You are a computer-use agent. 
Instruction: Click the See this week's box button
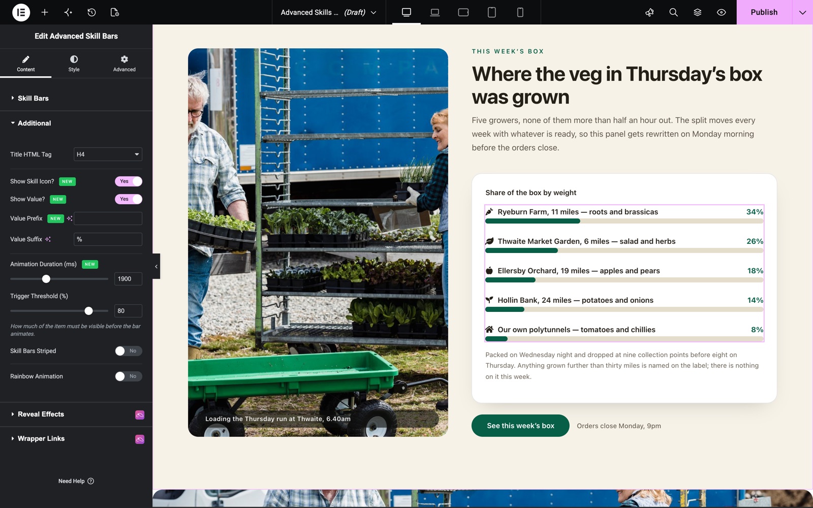(520, 426)
